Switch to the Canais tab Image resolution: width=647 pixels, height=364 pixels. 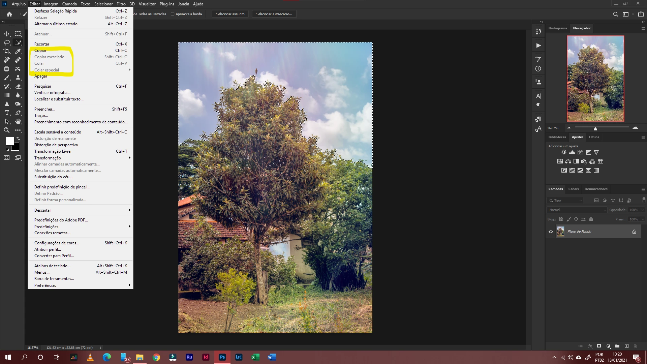point(573,189)
